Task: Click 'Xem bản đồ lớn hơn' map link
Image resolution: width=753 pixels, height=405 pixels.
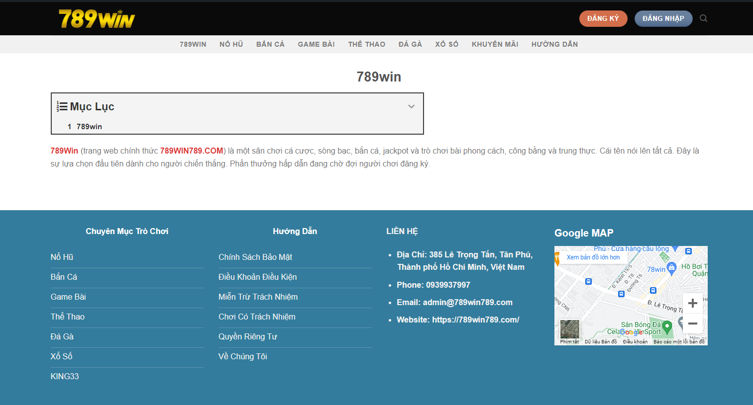Action: click(593, 257)
